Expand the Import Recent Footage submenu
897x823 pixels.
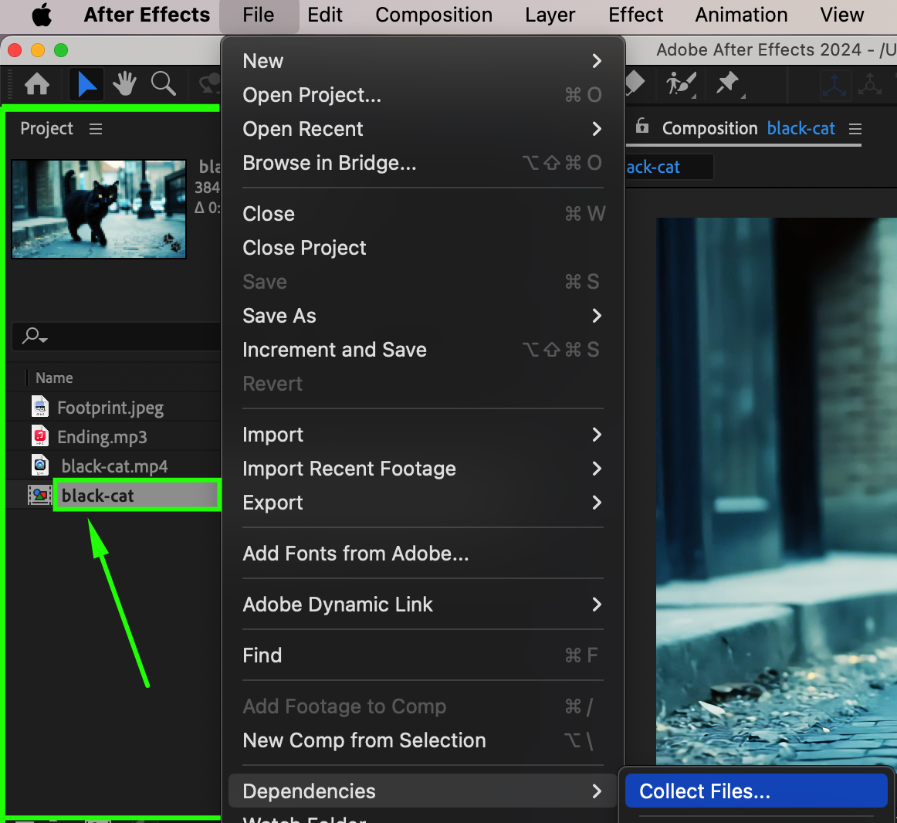coord(423,469)
